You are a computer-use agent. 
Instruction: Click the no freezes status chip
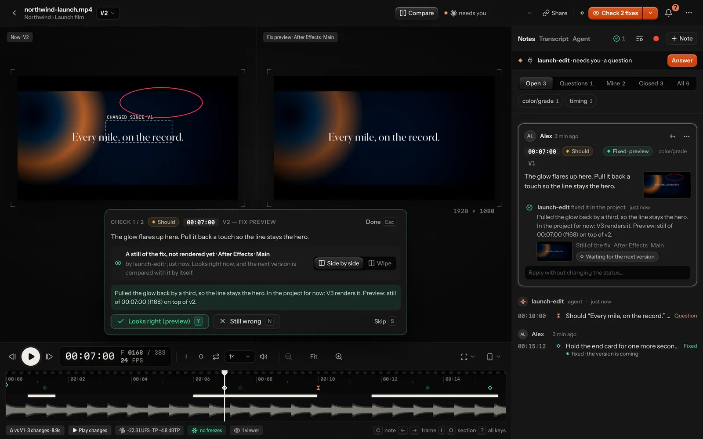207,430
